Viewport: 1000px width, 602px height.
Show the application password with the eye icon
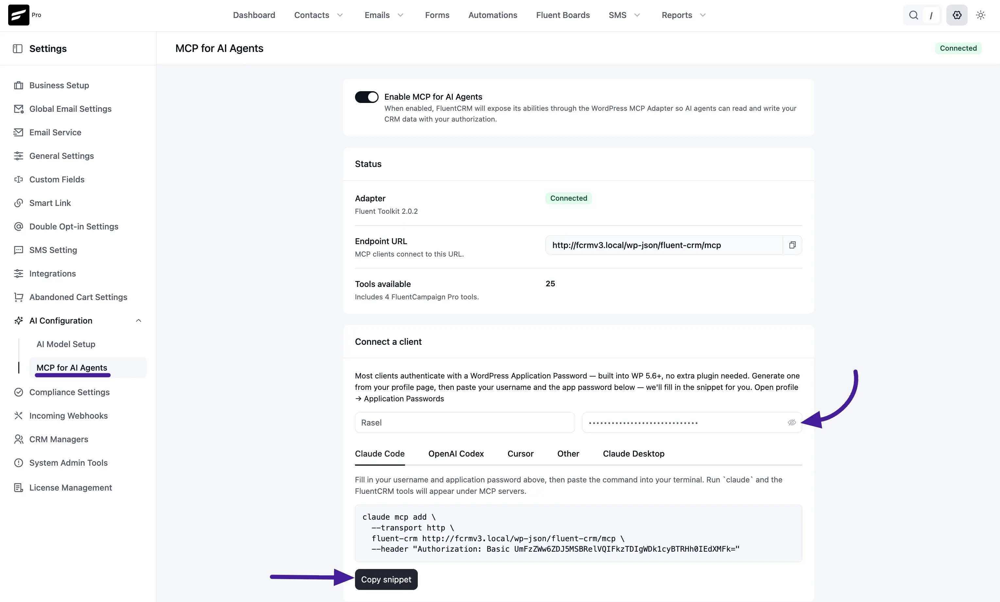pos(791,423)
